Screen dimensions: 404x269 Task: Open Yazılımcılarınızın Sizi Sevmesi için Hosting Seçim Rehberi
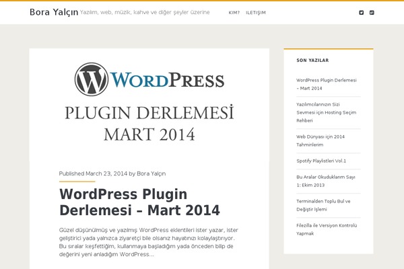pyautogui.click(x=326, y=112)
